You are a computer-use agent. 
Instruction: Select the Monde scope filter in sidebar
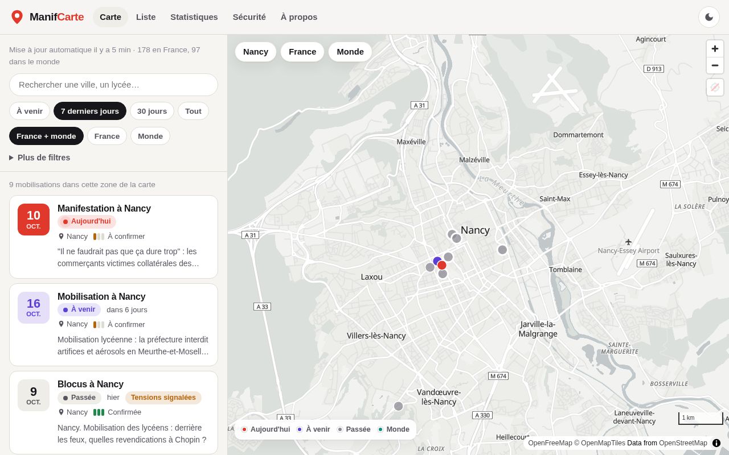coord(150,136)
